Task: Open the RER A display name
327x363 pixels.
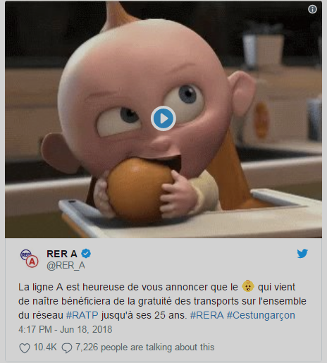Action: pyautogui.click(x=62, y=254)
